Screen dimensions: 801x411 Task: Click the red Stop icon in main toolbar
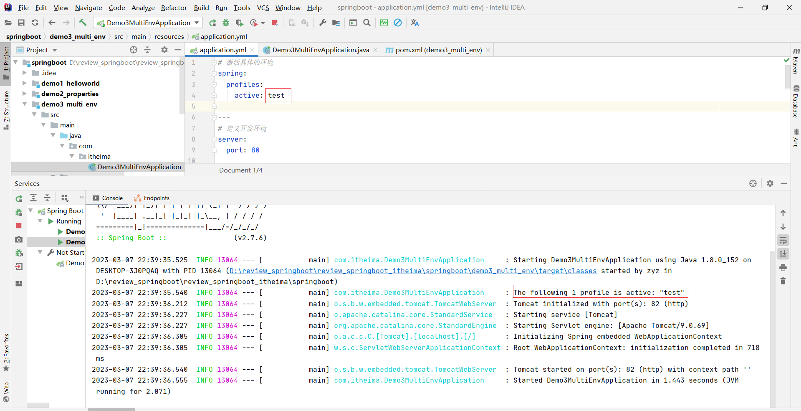(275, 23)
